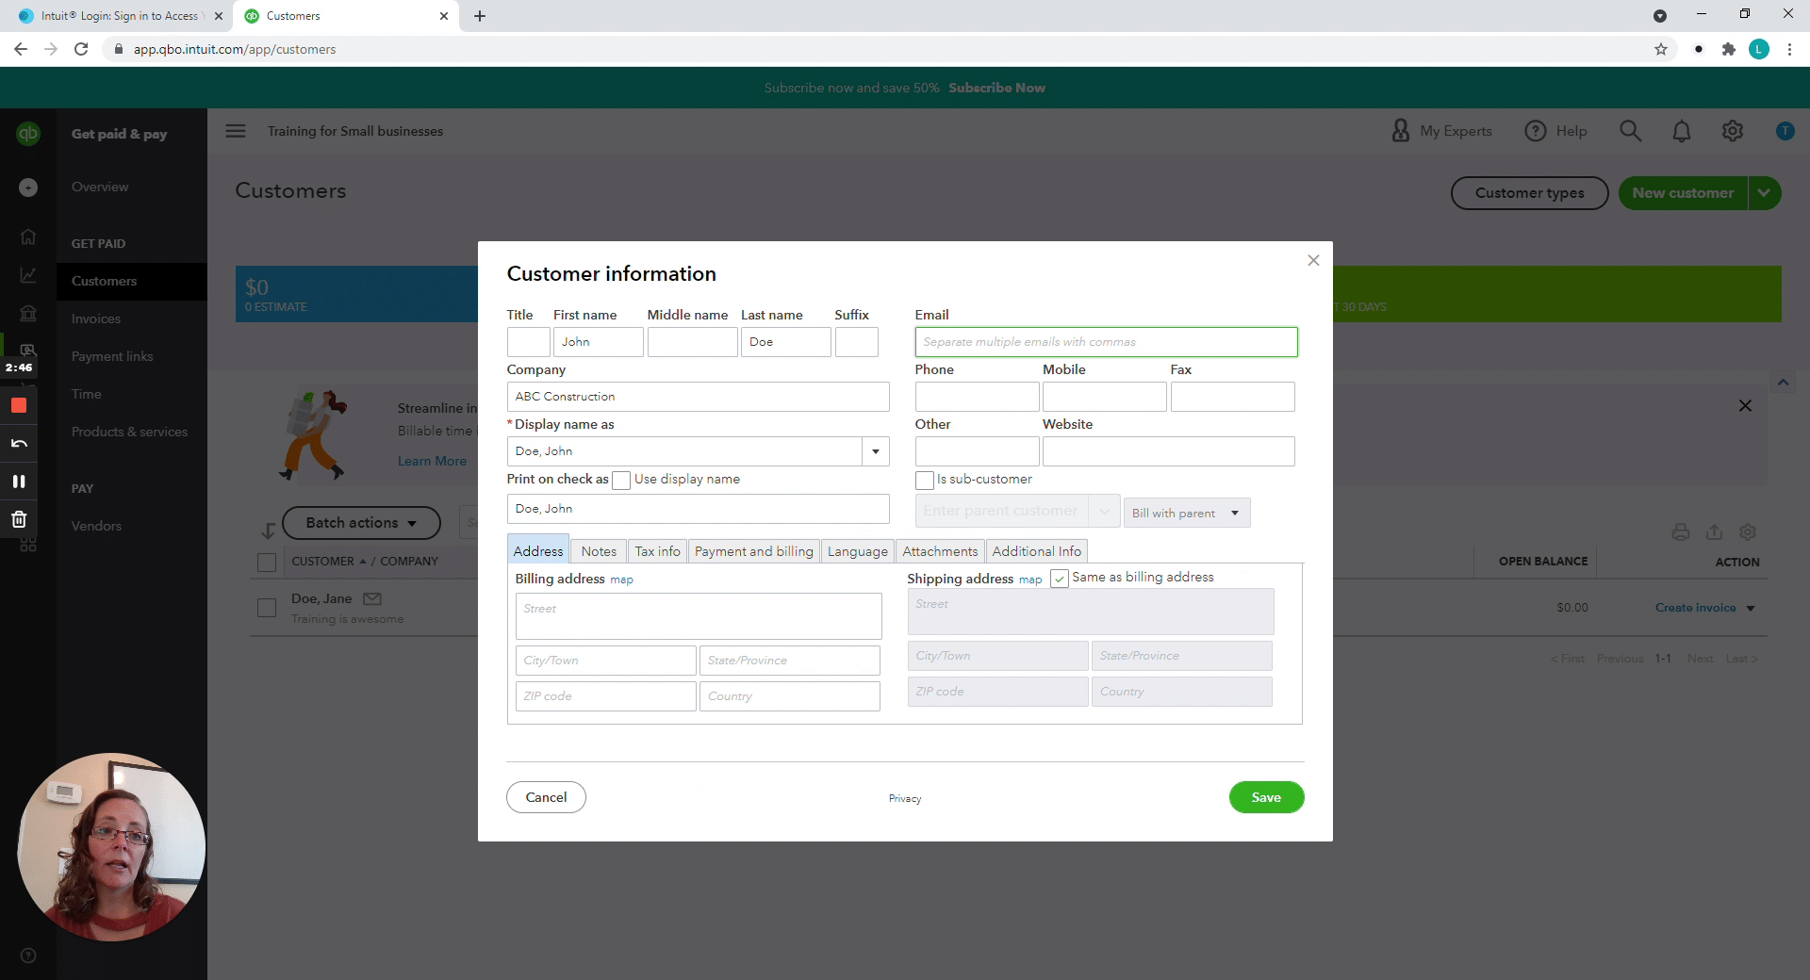Open the Help question mark icon
This screenshot has height=980, width=1810.
[1536, 131]
